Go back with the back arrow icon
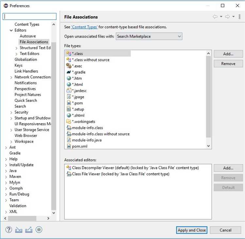245x239 pixels. (x=215, y=17)
